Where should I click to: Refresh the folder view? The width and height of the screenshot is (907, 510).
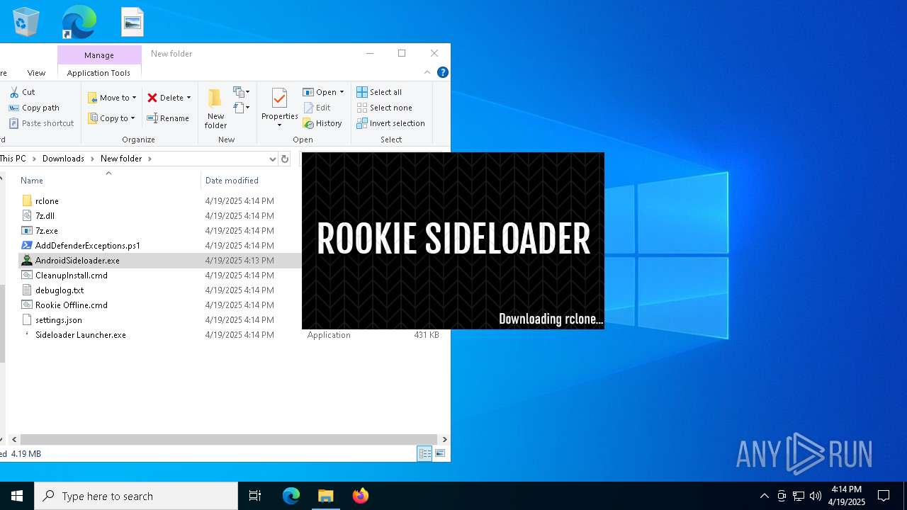coord(285,159)
